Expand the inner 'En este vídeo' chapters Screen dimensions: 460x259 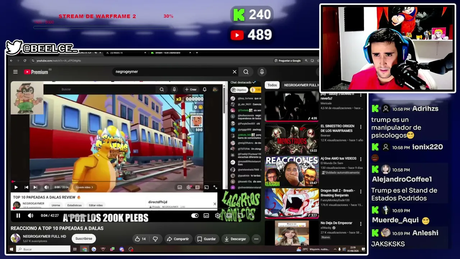[84, 187]
